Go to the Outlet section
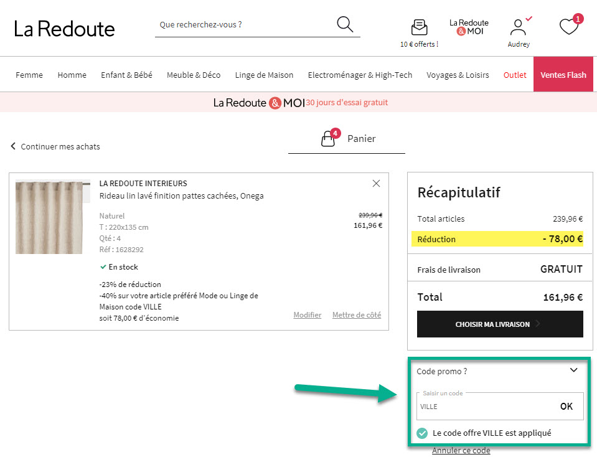The height and width of the screenshot is (457, 597). [x=515, y=75]
